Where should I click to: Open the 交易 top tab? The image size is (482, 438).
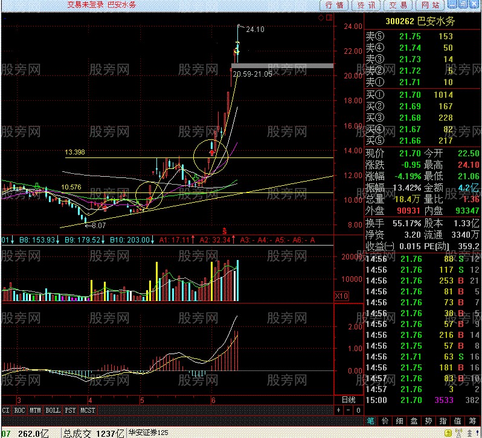coord(398,5)
